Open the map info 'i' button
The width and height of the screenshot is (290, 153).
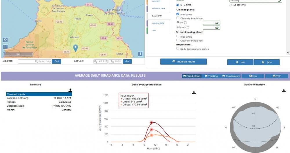(140, 54)
